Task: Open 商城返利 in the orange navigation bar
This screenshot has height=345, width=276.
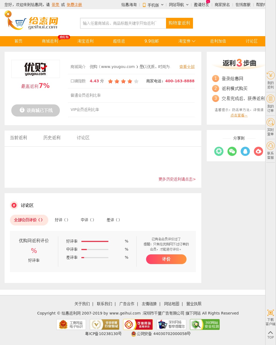Action: point(50,41)
